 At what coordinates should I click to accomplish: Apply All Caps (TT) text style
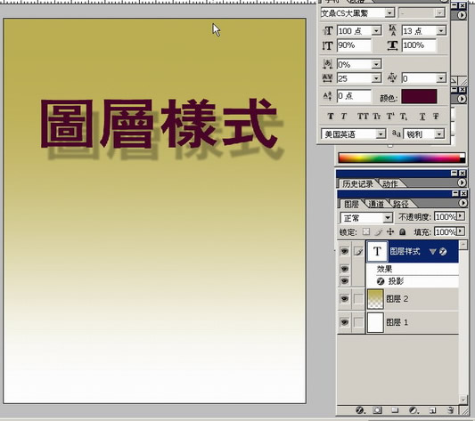click(363, 117)
